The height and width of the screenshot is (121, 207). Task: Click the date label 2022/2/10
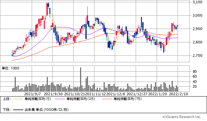coord(179,94)
